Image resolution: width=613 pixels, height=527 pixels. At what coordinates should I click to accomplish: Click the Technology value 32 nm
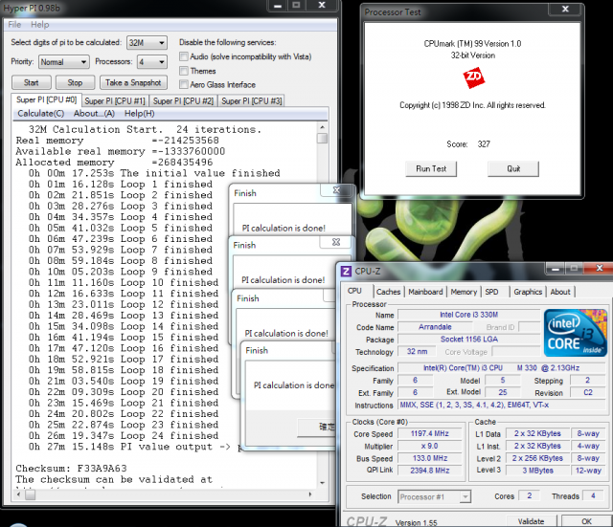pos(418,351)
